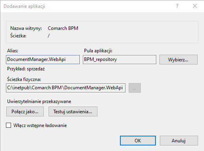
Task: Click the Ścieżka fizyczna label
Action: [x=24, y=79]
